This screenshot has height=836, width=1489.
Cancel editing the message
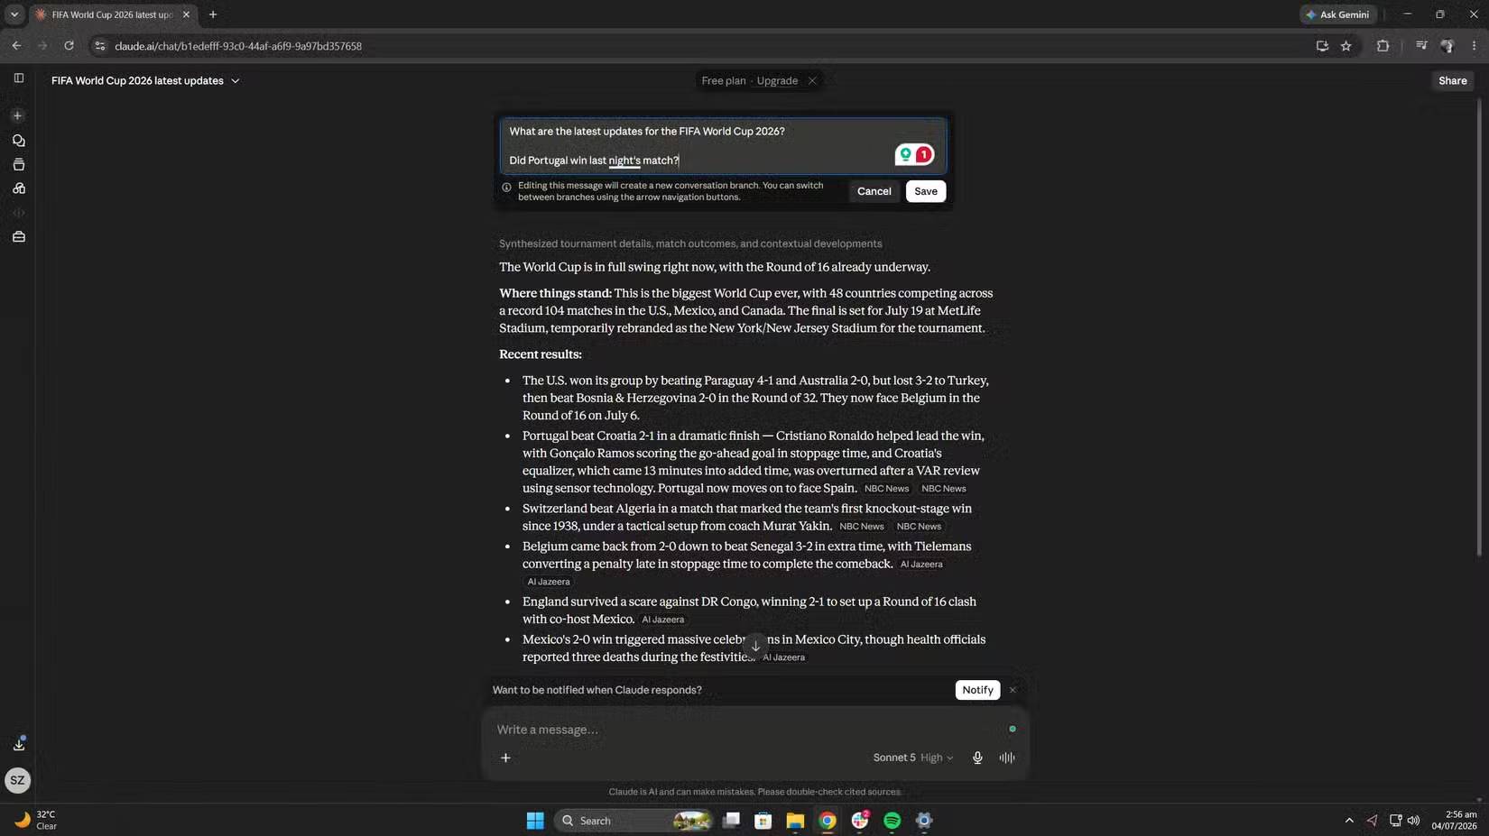(874, 191)
